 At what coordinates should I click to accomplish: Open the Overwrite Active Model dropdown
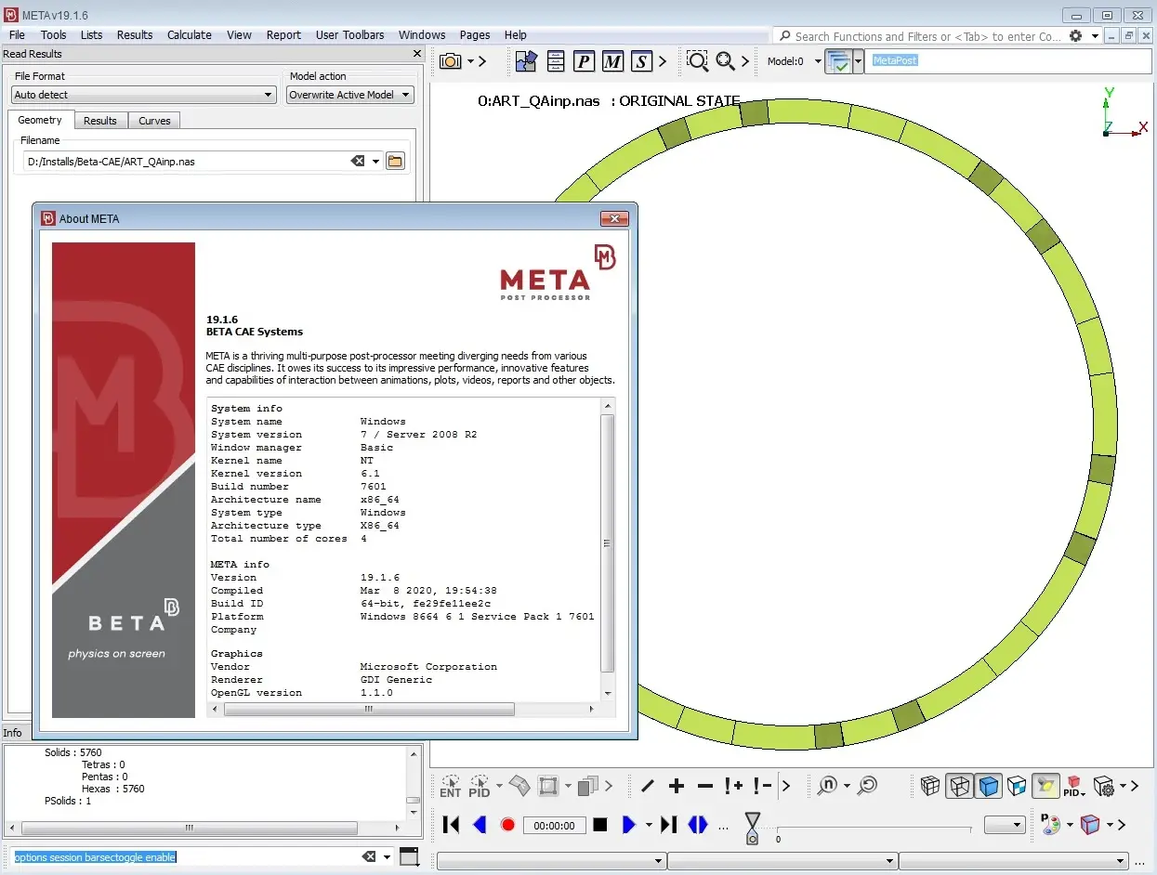pos(349,95)
